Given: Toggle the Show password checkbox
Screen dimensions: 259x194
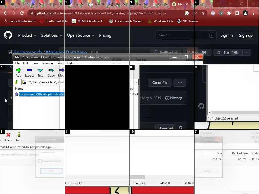Looking at the screenshot, I should tap(40, 161).
